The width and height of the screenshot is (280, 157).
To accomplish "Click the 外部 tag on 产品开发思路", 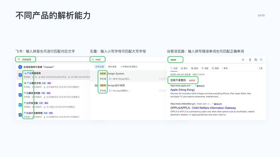I will [x=41, y=103].
